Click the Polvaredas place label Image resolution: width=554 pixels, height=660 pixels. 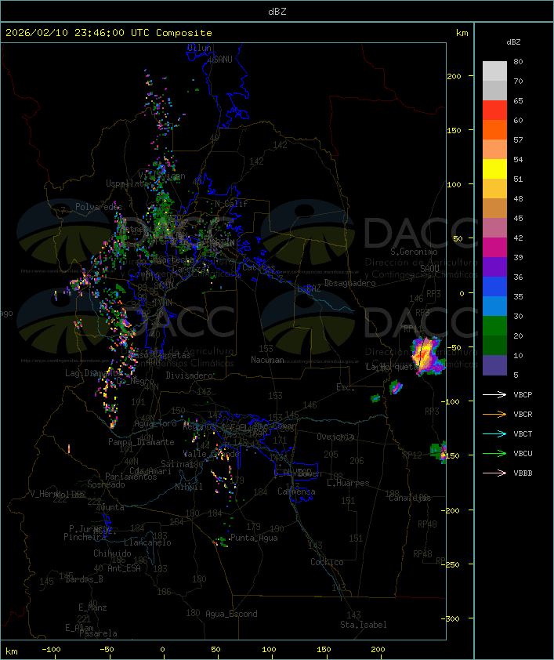[99, 207]
